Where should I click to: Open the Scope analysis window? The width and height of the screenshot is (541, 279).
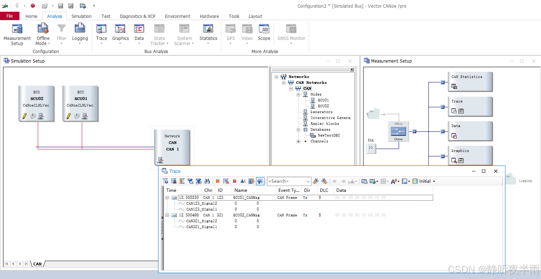[x=264, y=32]
